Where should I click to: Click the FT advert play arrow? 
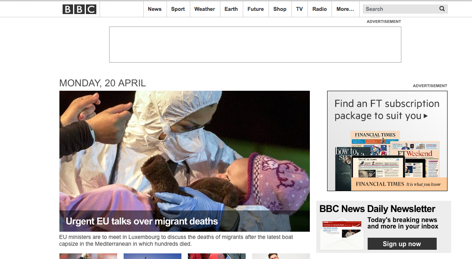click(426, 116)
